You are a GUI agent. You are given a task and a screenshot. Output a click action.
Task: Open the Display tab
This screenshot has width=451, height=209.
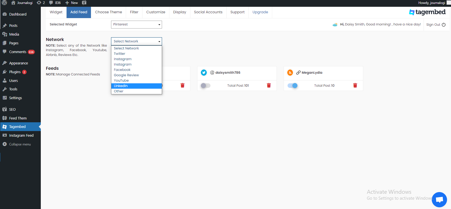point(180,12)
